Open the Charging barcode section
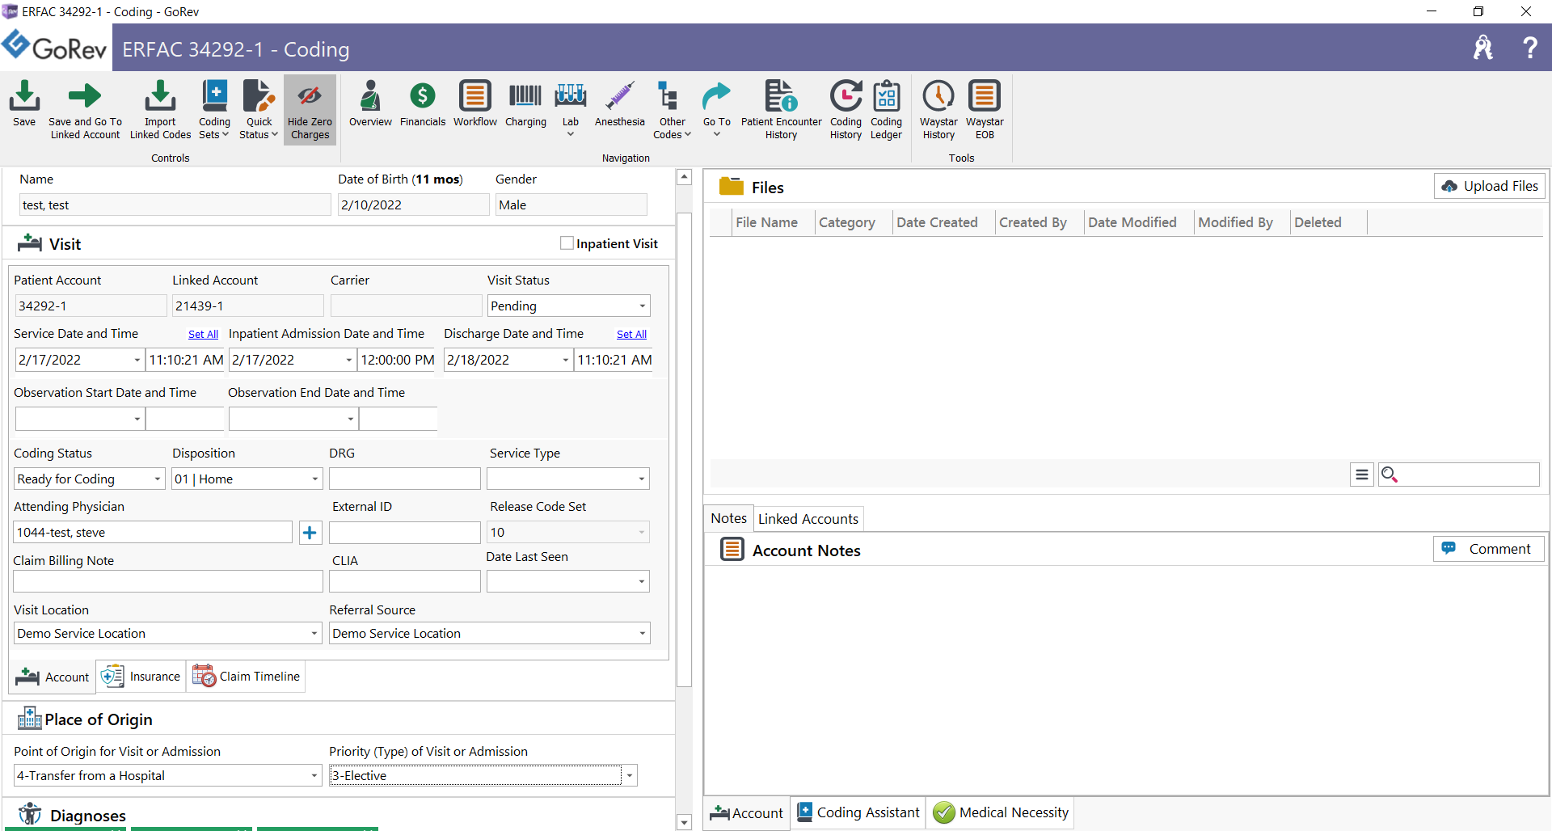The width and height of the screenshot is (1552, 831). (x=525, y=104)
